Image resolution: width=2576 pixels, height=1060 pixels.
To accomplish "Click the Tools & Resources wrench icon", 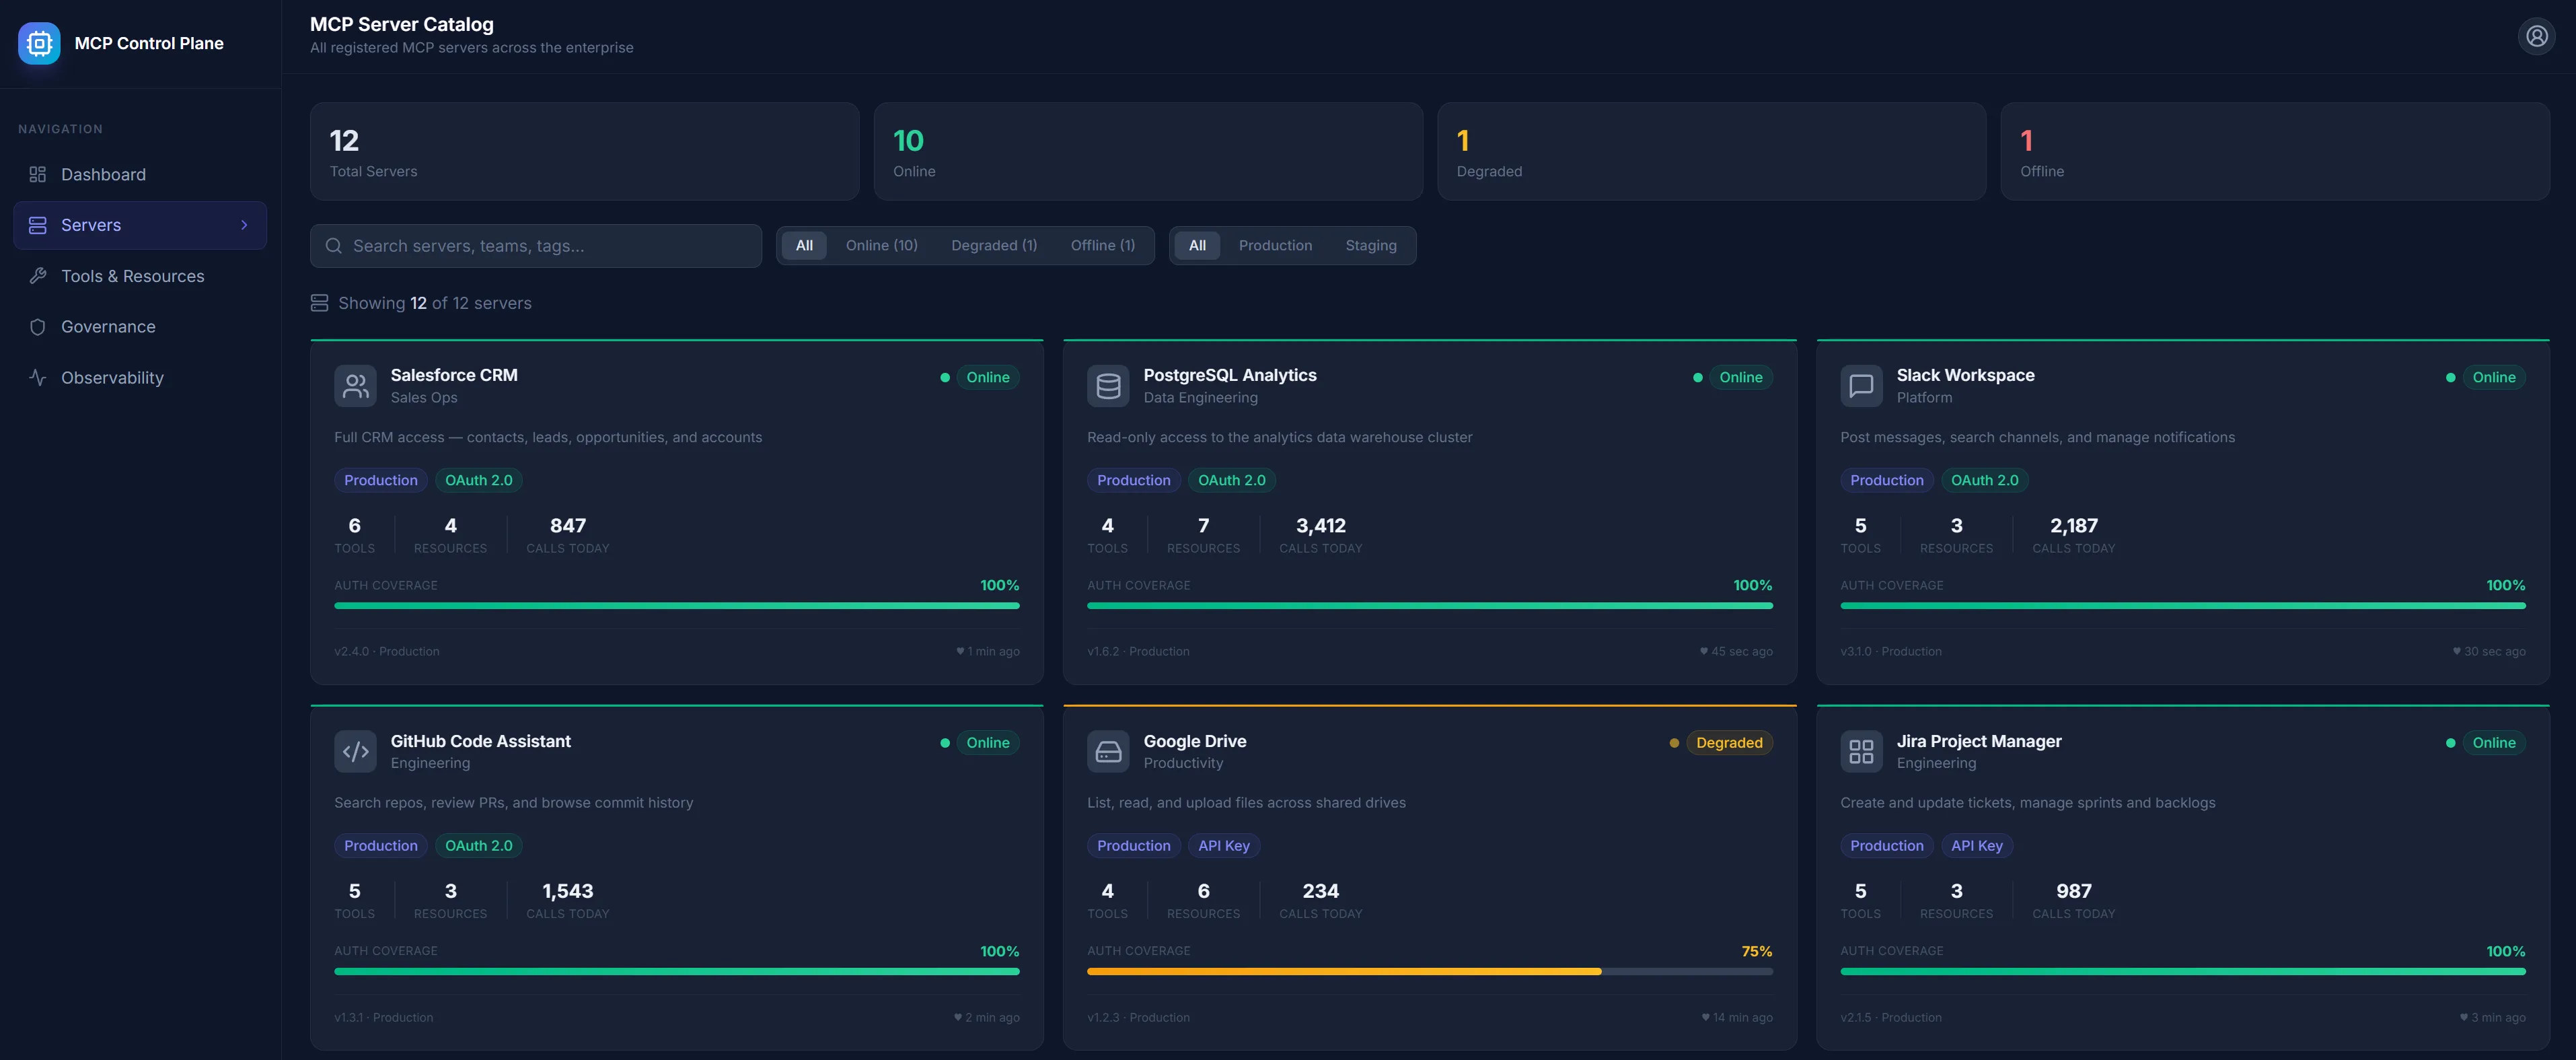I will [x=38, y=276].
